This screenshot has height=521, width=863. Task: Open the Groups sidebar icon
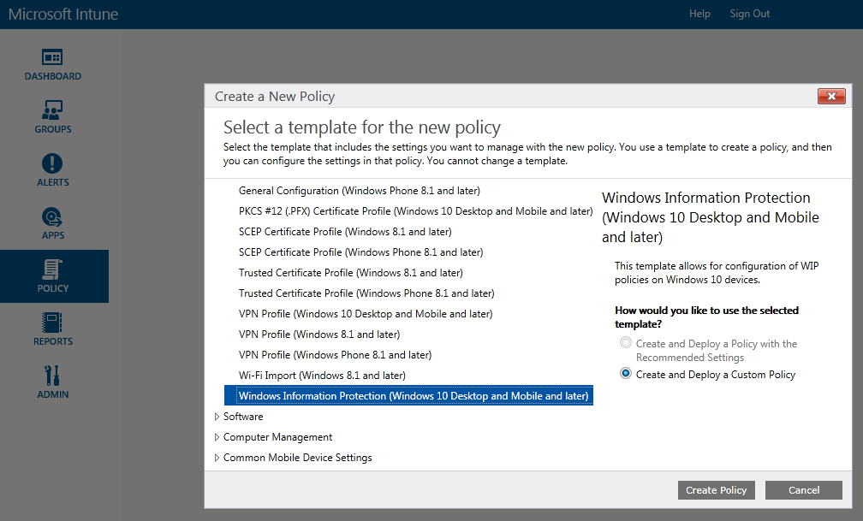pyautogui.click(x=53, y=110)
